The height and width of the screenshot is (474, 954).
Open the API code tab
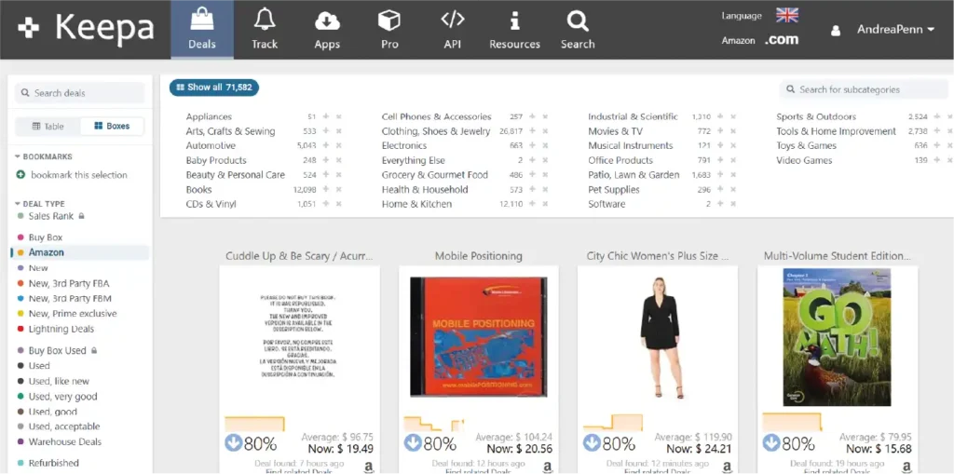(x=453, y=29)
